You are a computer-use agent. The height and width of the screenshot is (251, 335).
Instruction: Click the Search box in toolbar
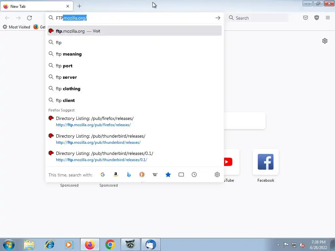pyautogui.click(x=258, y=18)
